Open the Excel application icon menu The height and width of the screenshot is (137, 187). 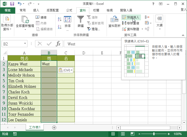tap(5, 4)
